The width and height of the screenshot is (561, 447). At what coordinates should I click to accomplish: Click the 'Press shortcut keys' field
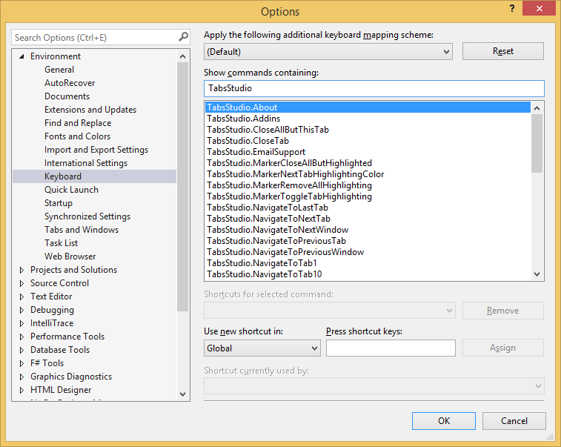[x=391, y=348]
